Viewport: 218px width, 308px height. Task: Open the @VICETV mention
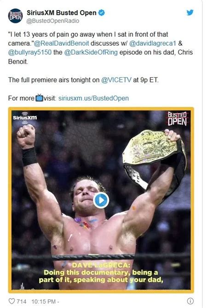116,80
